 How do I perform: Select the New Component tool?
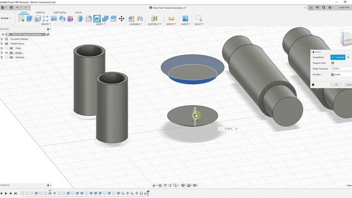(x=131, y=19)
